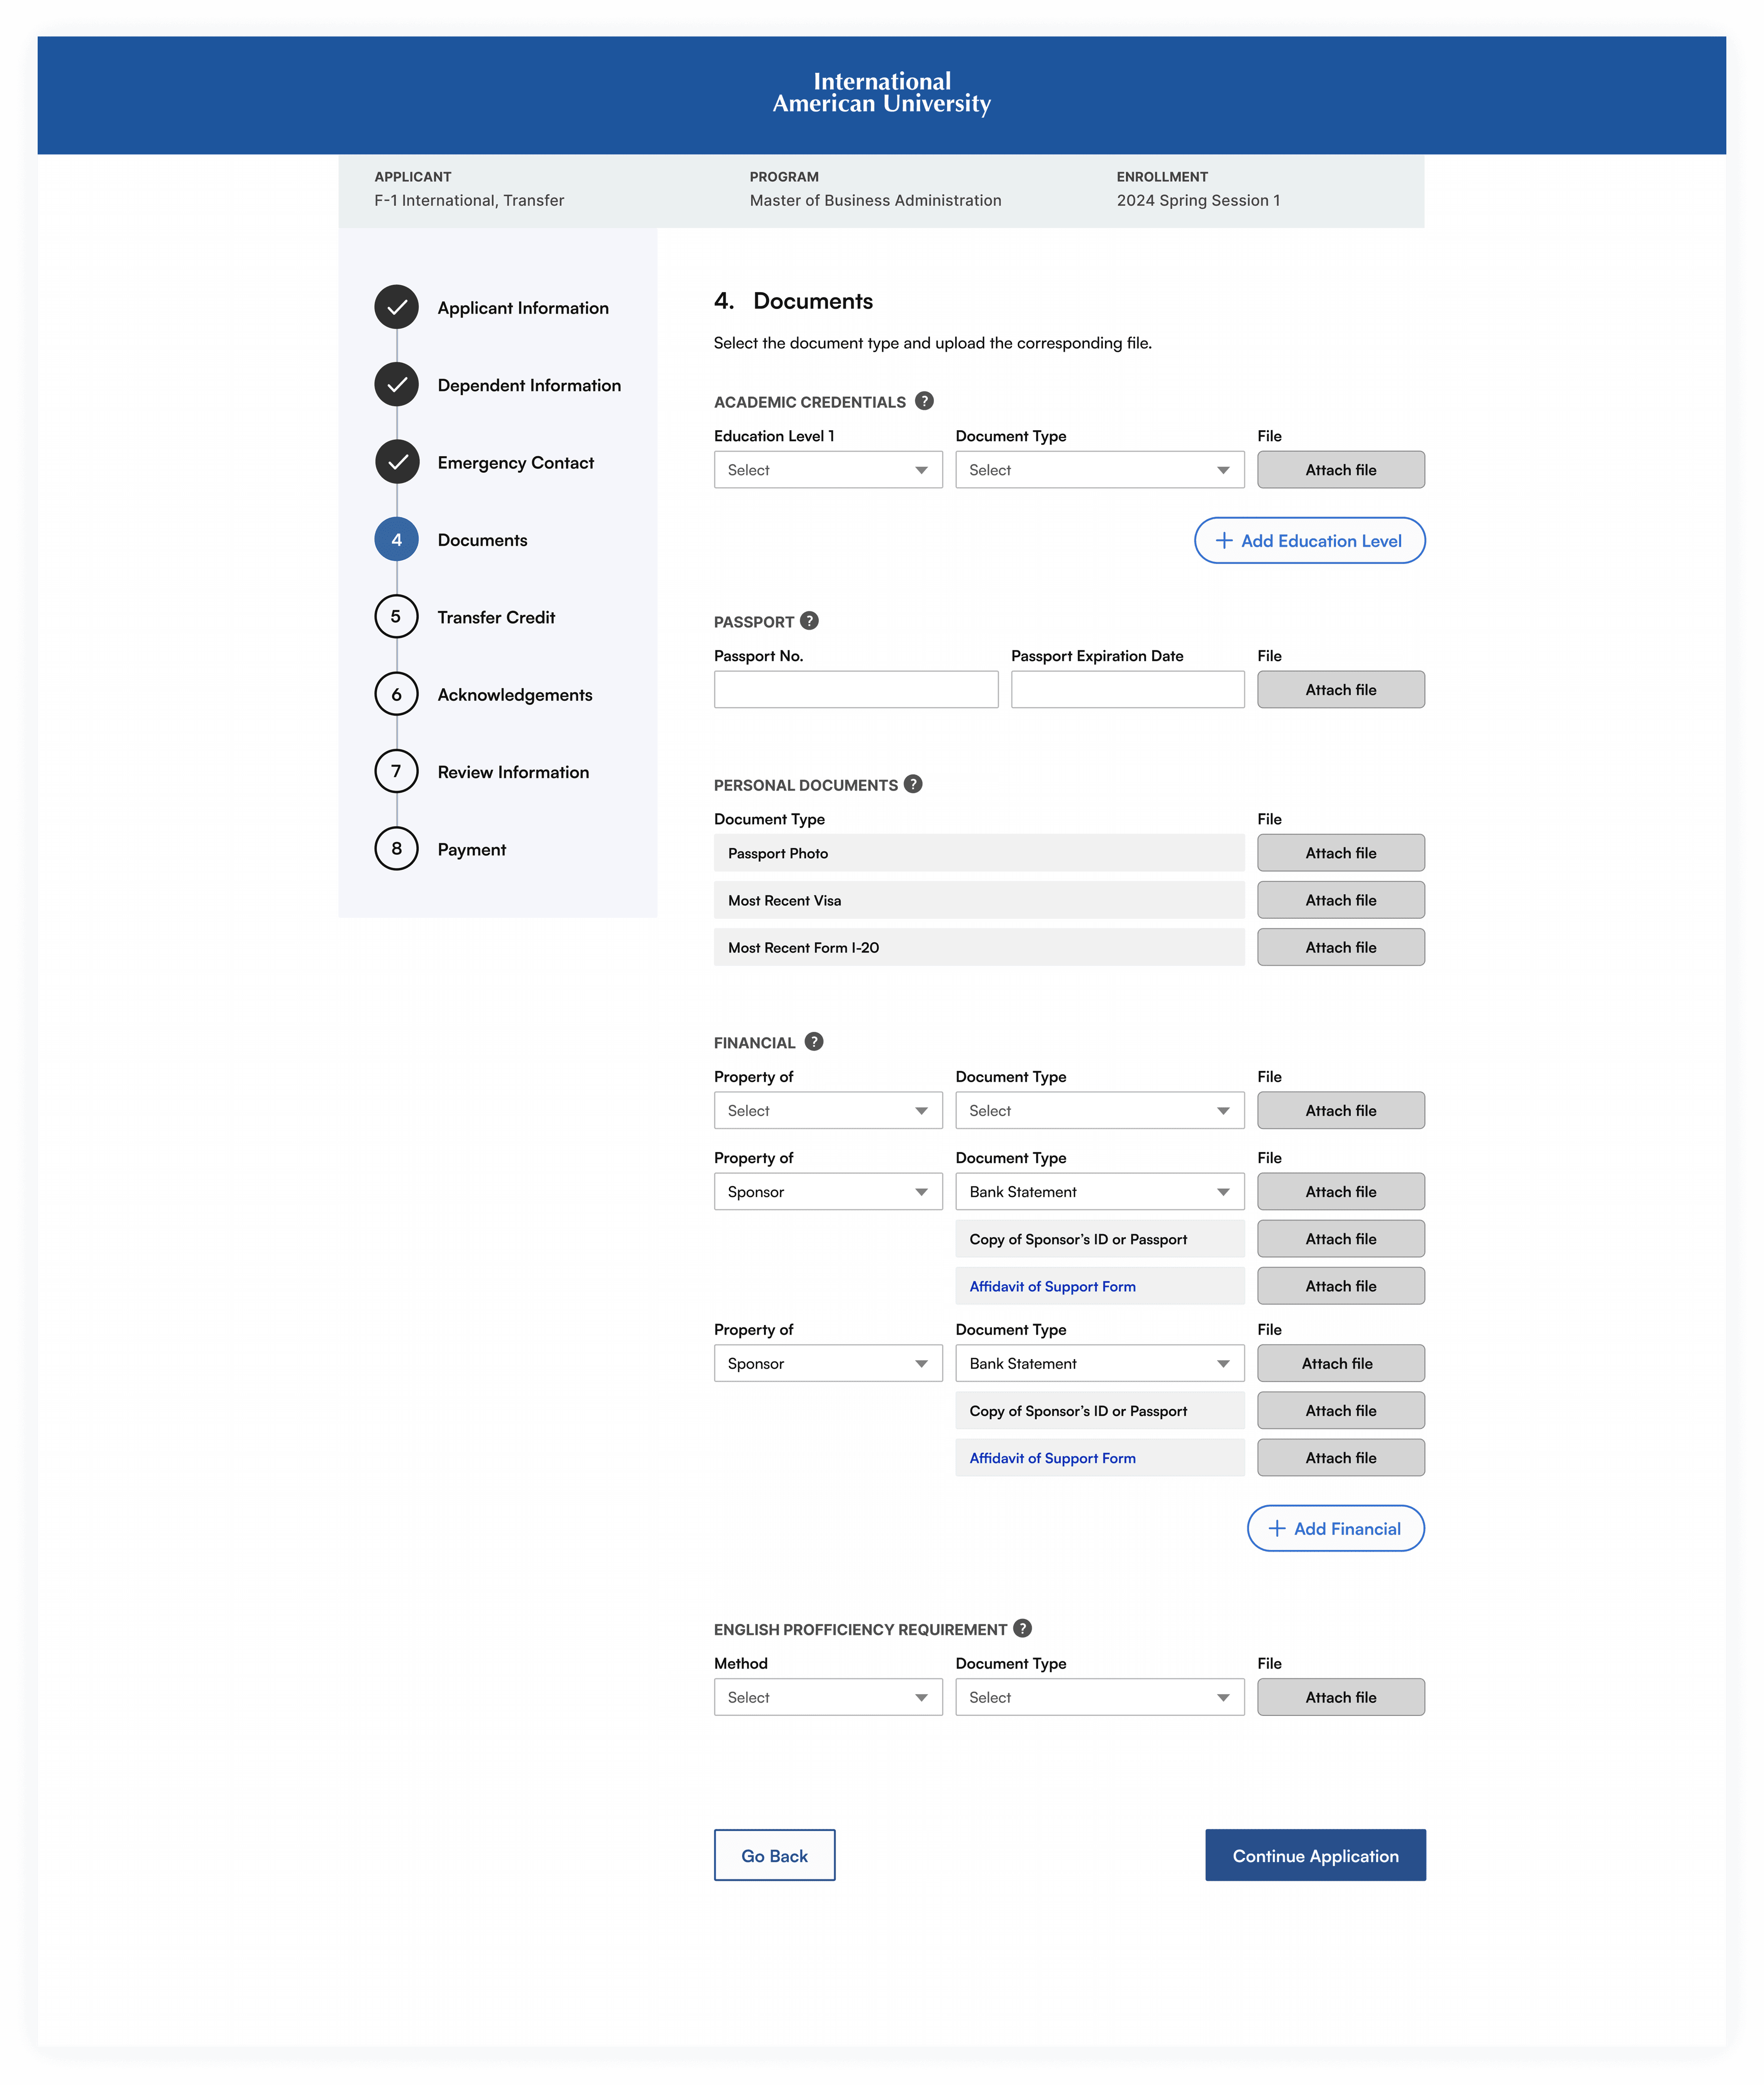Click the step 5 circle in sidebar
This screenshot has height=2085, width=1764.
(x=397, y=616)
